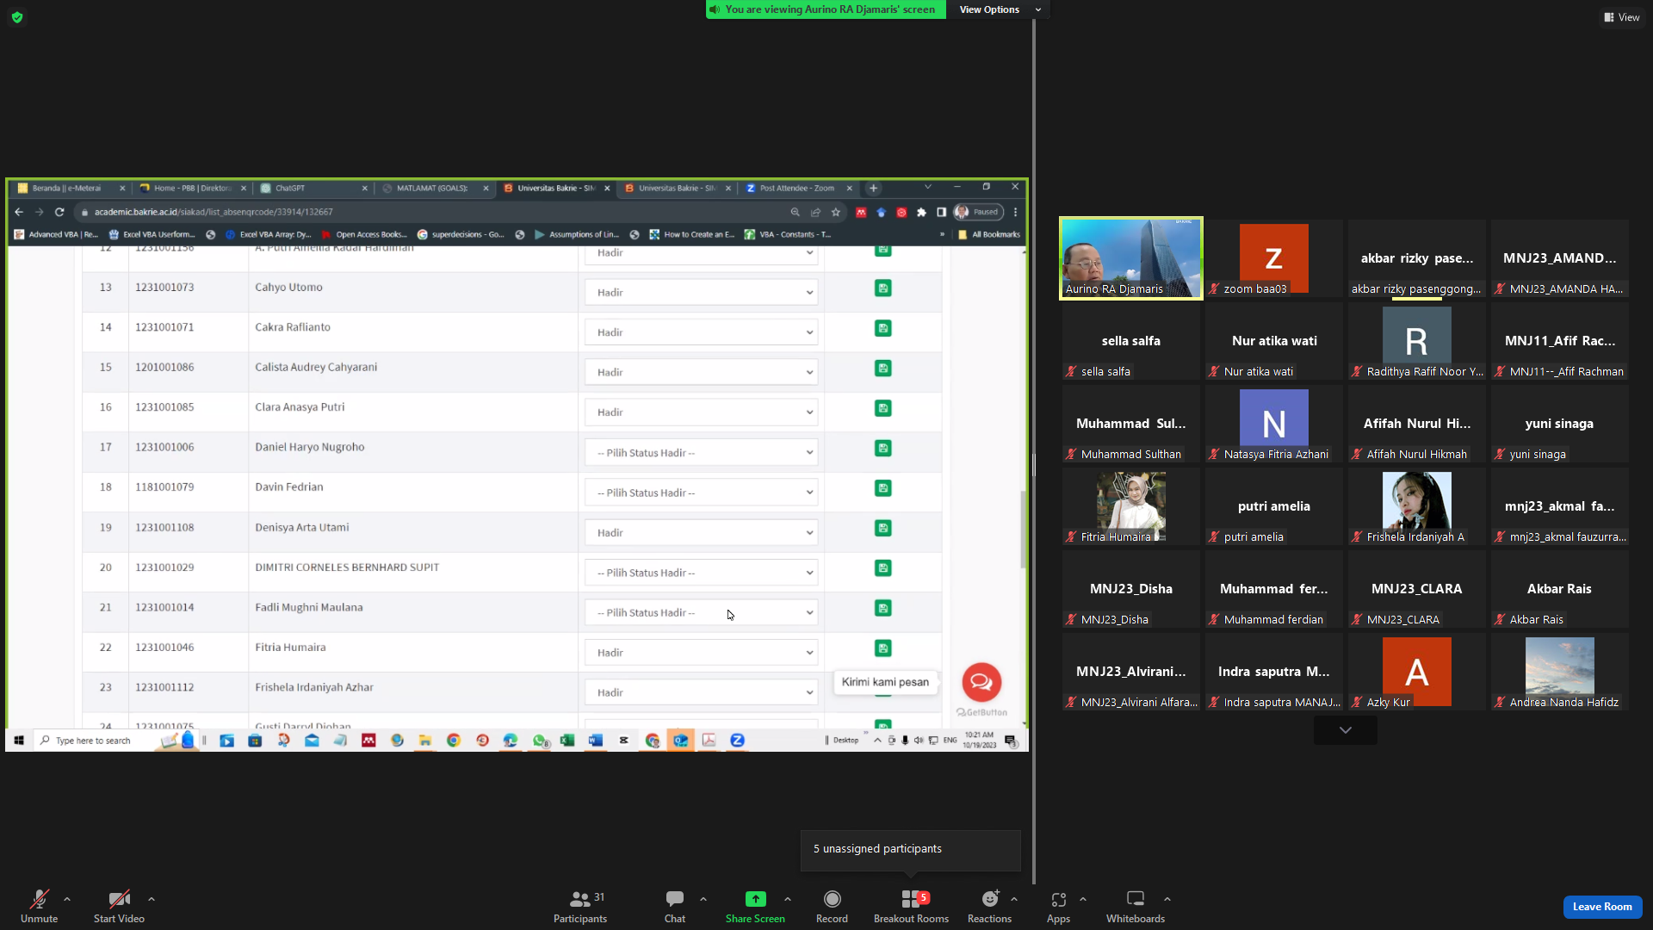
Task: Save attendance for Fadli Mughni Maulana row
Action: tap(882, 608)
